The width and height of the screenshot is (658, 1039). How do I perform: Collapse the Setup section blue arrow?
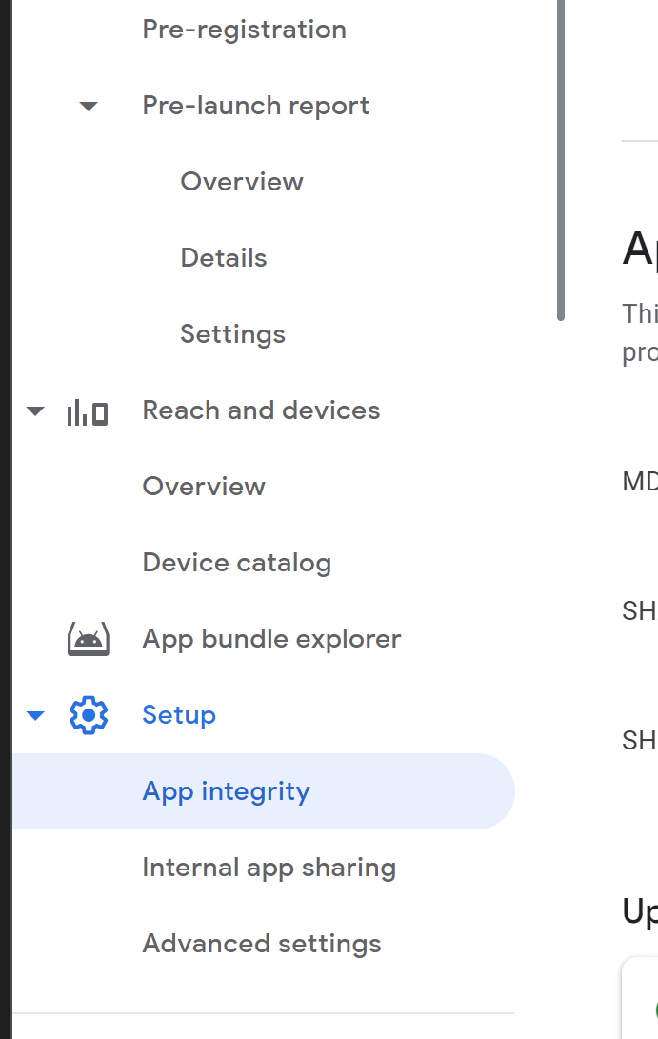tap(35, 715)
